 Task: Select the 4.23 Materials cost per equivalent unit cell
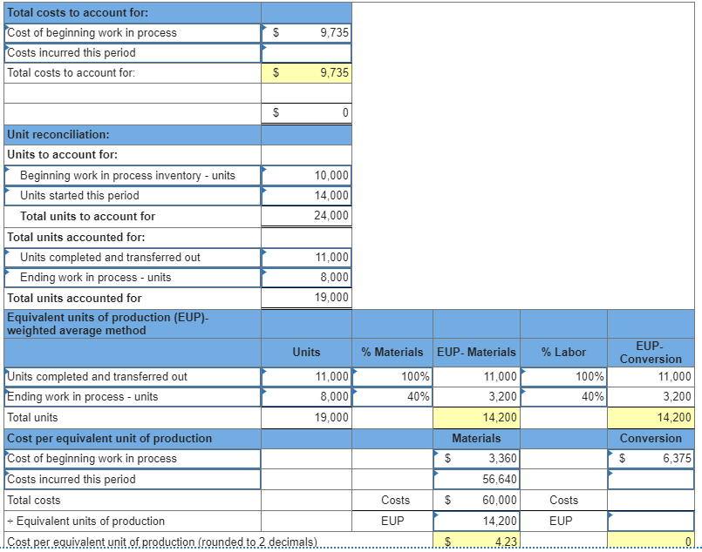click(x=476, y=542)
